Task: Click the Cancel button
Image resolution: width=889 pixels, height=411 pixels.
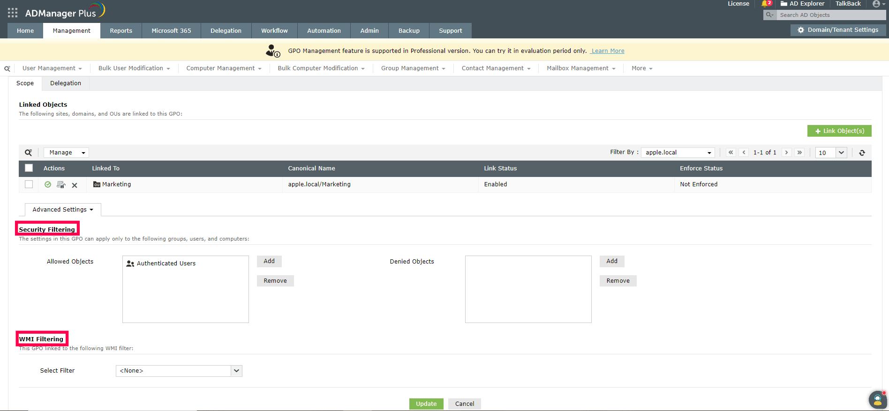Action: coord(465,404)
